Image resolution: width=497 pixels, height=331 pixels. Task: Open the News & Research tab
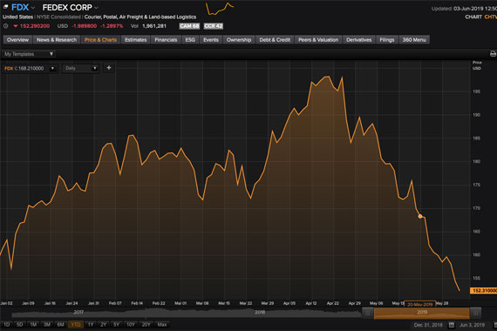click(57, 39)
